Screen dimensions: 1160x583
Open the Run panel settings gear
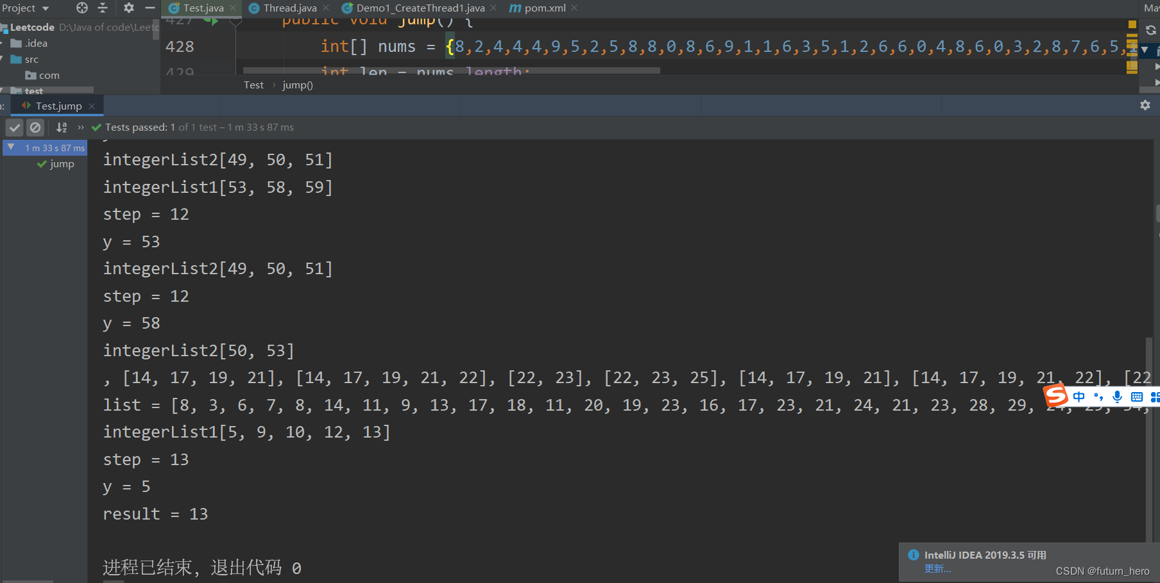(1145, 105)
